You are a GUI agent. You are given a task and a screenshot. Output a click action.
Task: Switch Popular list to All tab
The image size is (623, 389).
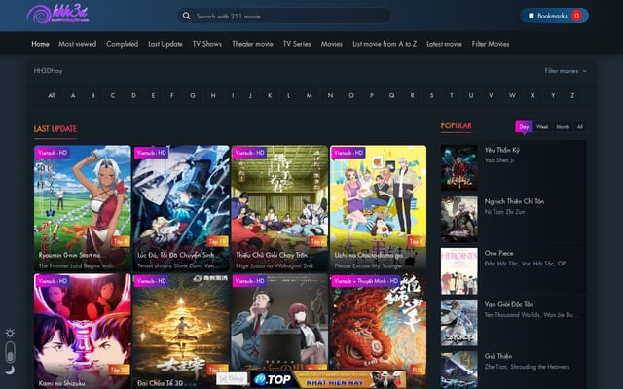click(580, 127)
